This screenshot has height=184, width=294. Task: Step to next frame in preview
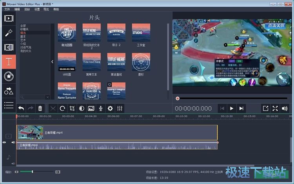coord(241,108)
